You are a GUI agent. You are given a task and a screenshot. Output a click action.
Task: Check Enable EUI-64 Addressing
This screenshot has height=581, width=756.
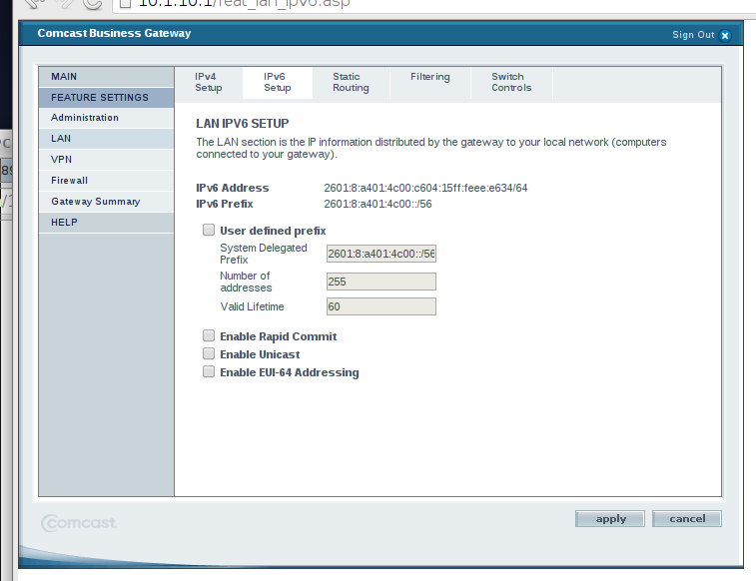click(209, 371)
